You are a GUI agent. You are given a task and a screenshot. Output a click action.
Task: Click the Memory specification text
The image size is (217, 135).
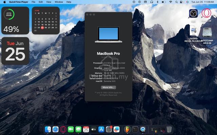(114, 73)
